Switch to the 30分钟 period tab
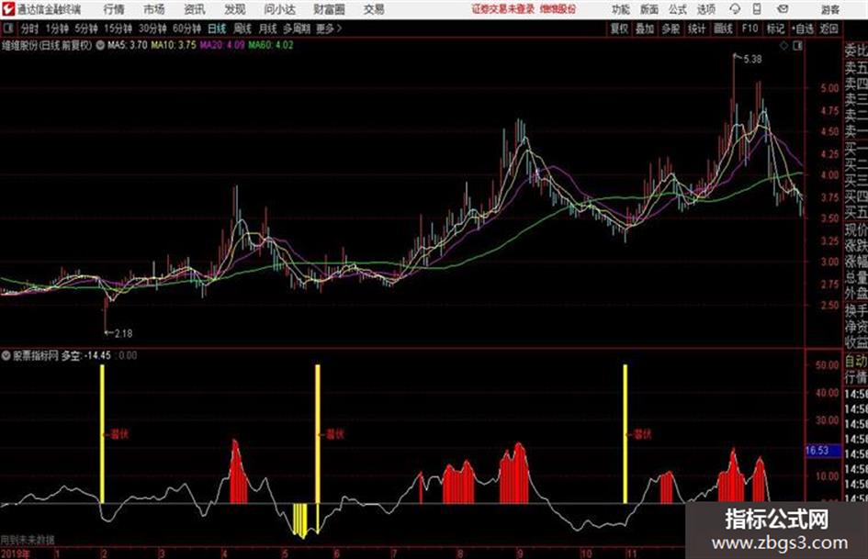 click(x=152, y=28)
